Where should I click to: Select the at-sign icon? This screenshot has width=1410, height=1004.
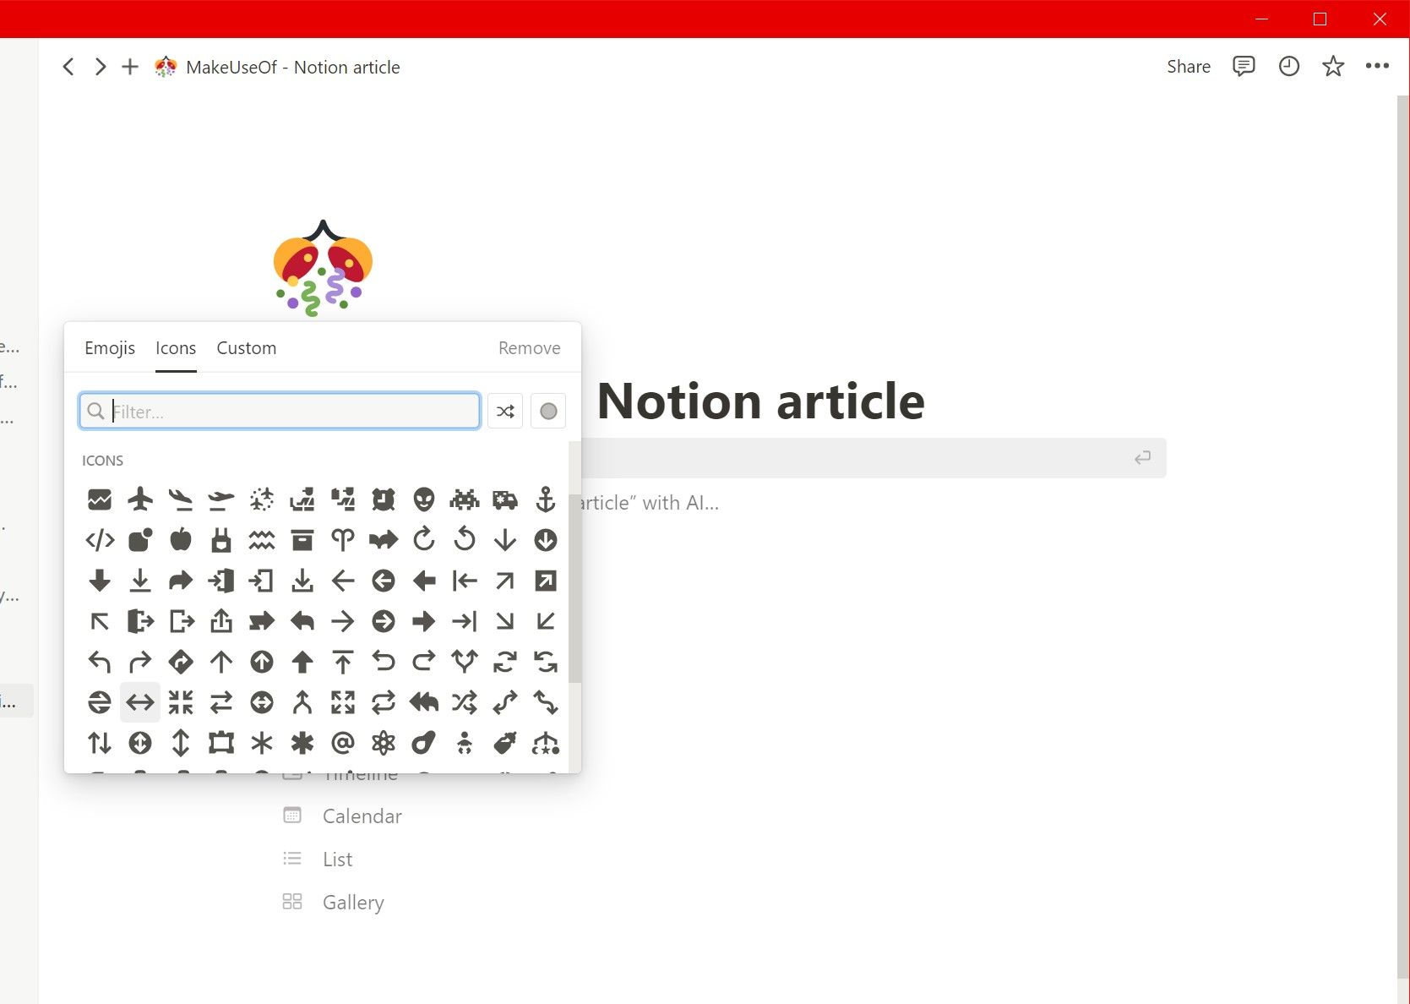343,743
